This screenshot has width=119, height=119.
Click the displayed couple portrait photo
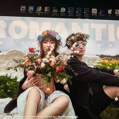pos(59,68)
